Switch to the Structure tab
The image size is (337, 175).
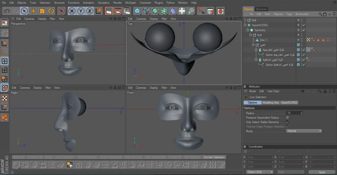[x=261, y=9]
